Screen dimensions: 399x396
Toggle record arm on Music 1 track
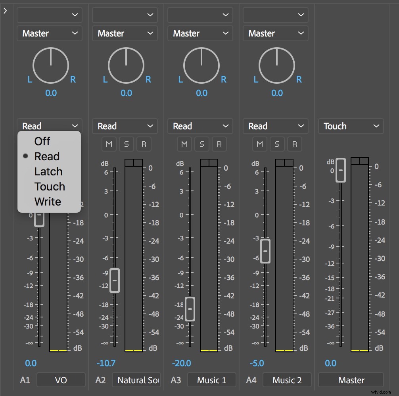click(x=219, y=144)
